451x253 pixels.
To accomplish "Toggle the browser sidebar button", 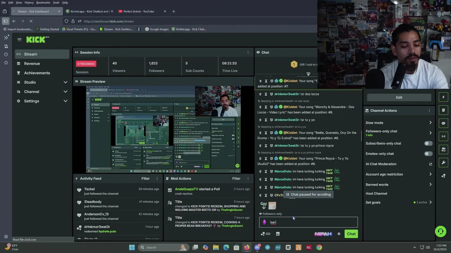I will 5,21.
